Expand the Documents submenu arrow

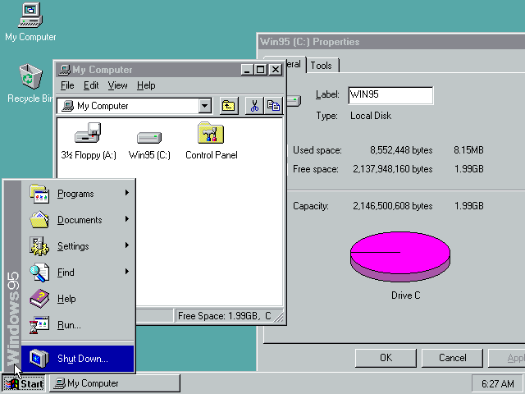click(x=127, y=219)
